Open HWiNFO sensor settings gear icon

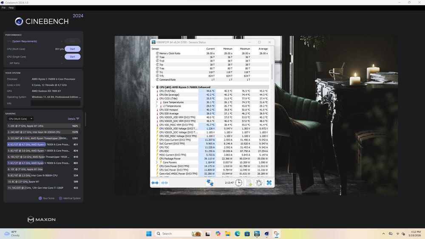coord(259,183)
